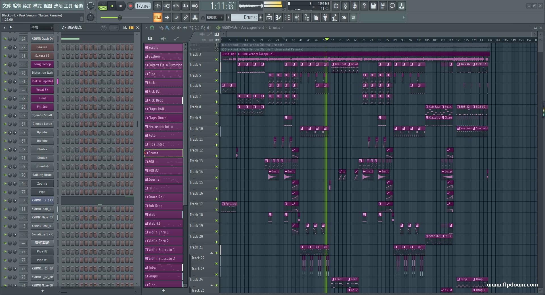Screen dimensions: 545x295
Task: Open the mixer view icon
Action: tap(297, 18)
